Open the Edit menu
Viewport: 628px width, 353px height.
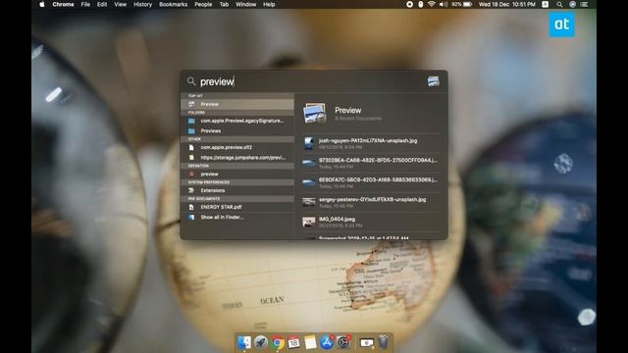102,4
